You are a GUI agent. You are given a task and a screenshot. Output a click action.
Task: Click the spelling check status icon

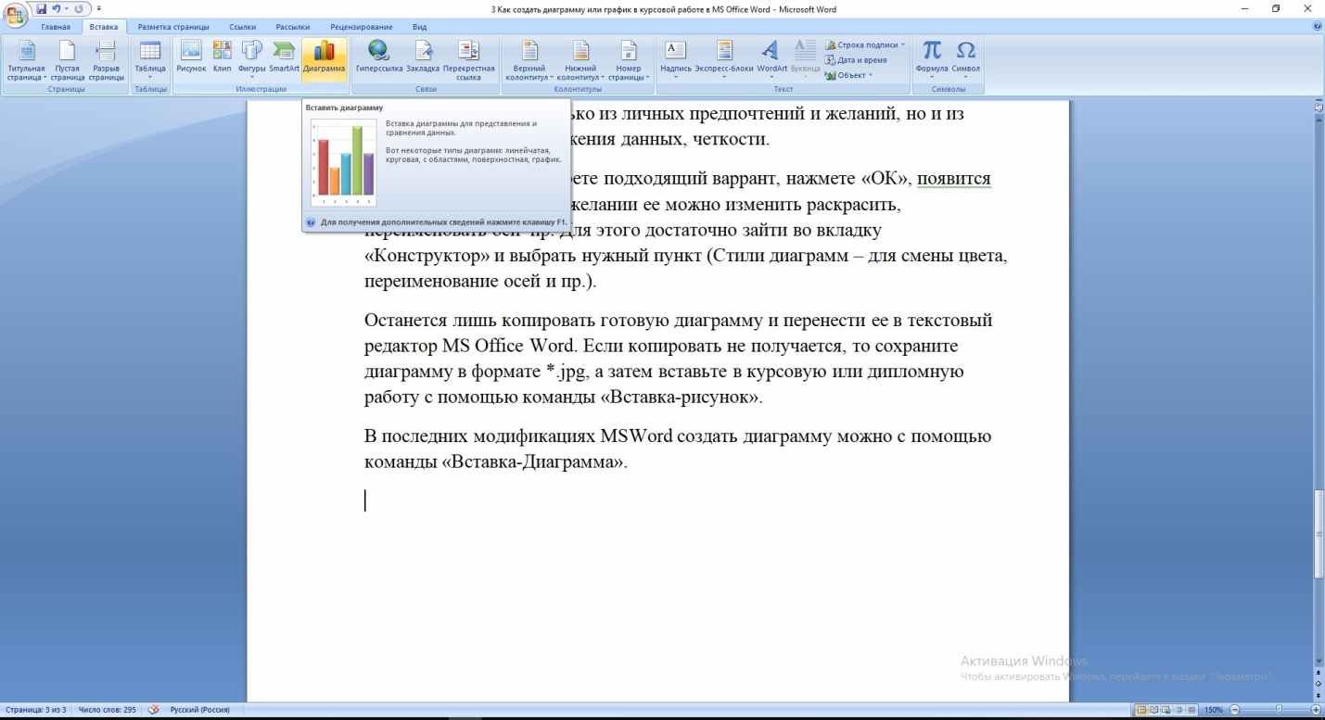(x=153, y=710)
